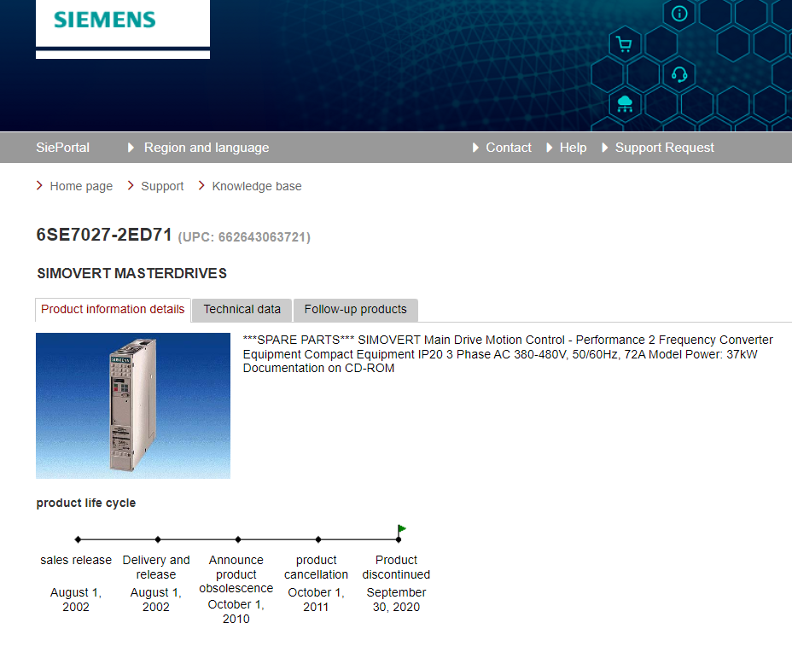The width and height of the screenshot is (792, 658).
Task: Click the green flag on the lifecycle timeline
Action: coord(401,530)
